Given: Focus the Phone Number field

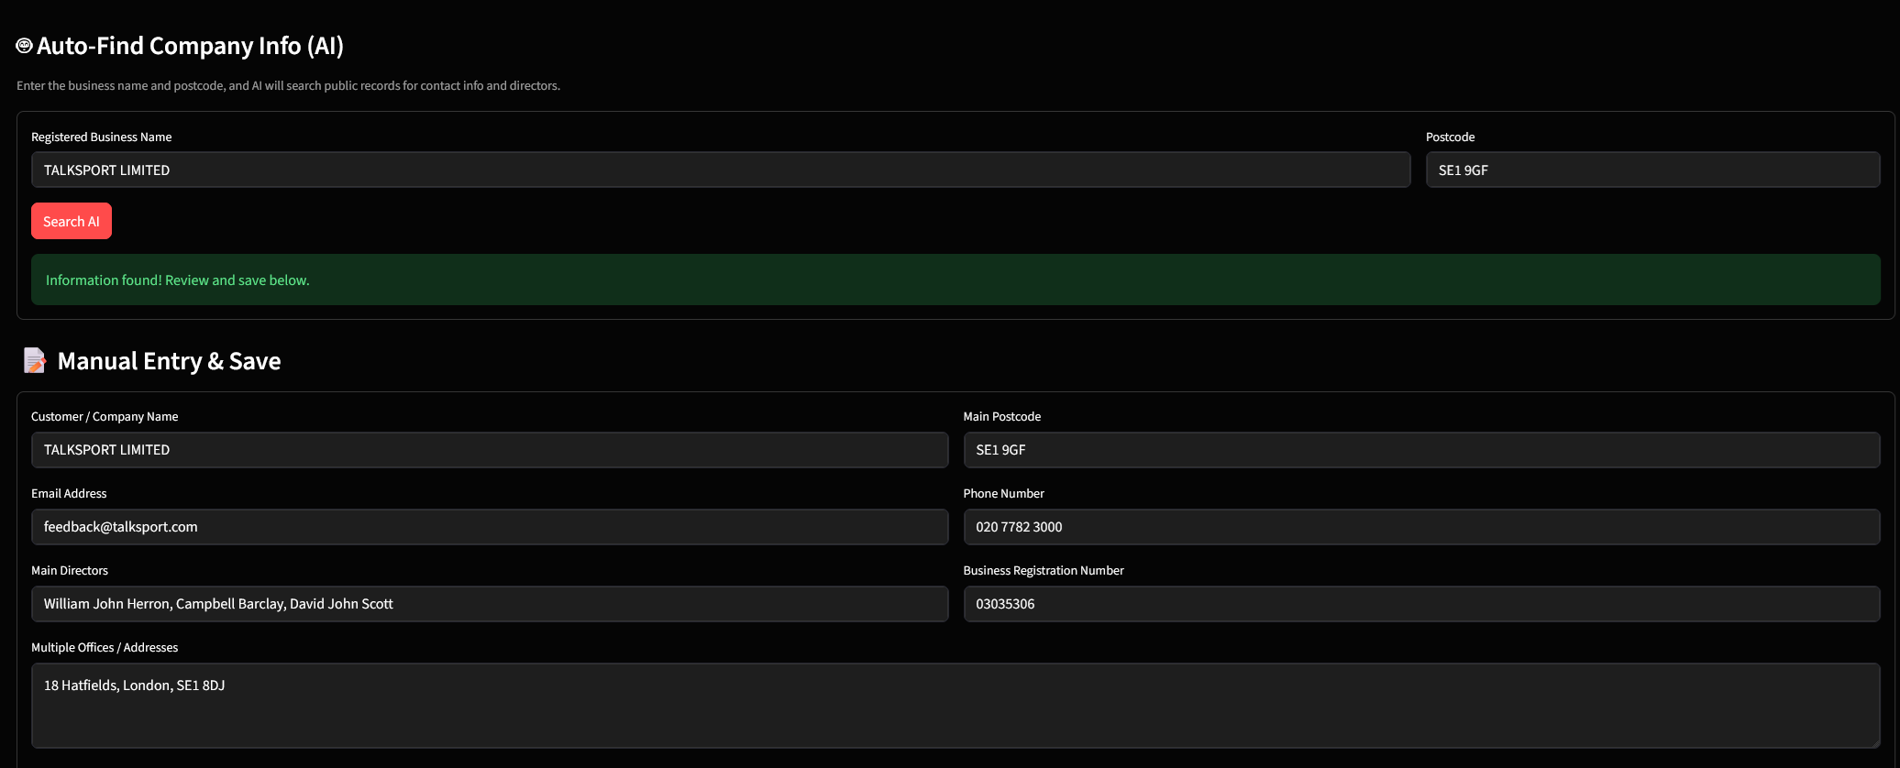Looking at the screenshot, I should 1421,527.
